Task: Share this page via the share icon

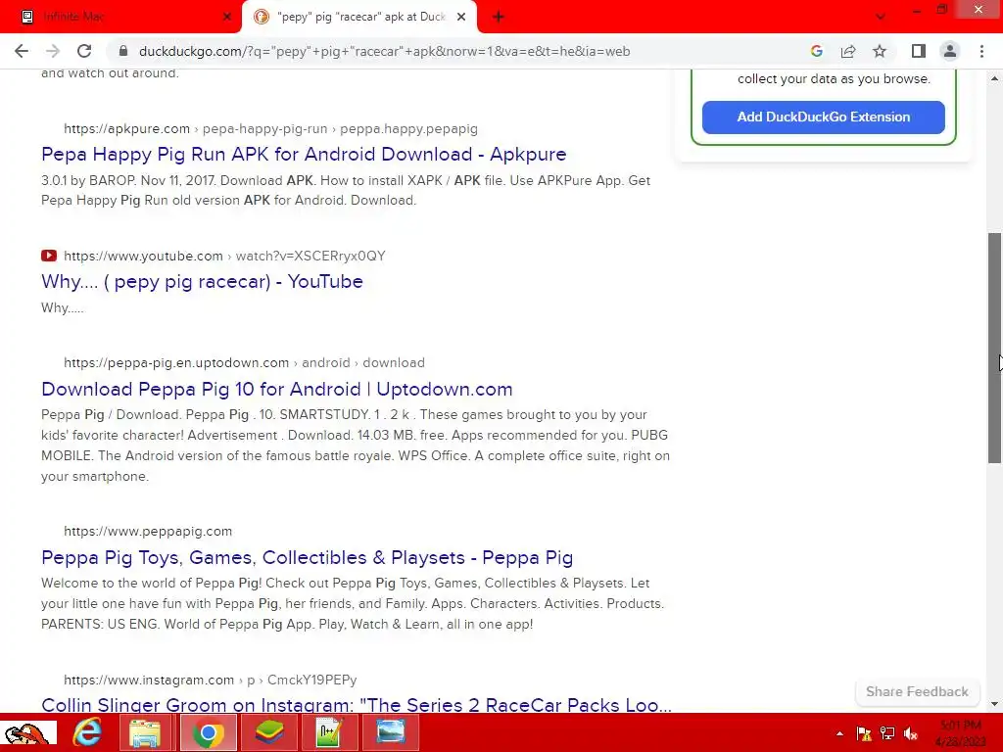Action: [x=848, y=51]
